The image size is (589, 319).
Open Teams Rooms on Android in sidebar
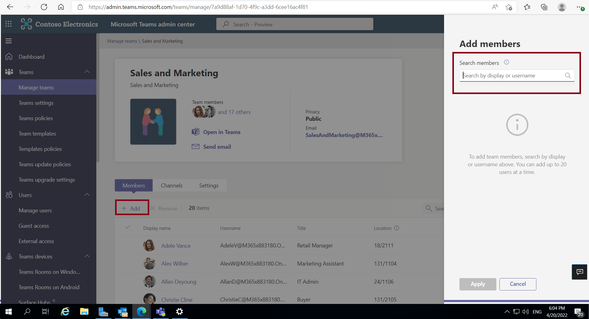click(49, 287)
